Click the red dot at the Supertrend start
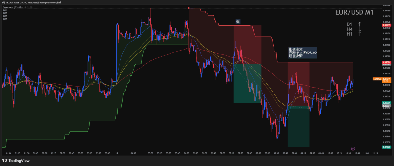394x166 pixels. coord(189,8)
